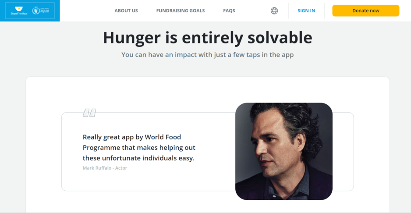411x213 pixels.
Task: Click the World Food Programme logo text
Action: coord(45,11)
